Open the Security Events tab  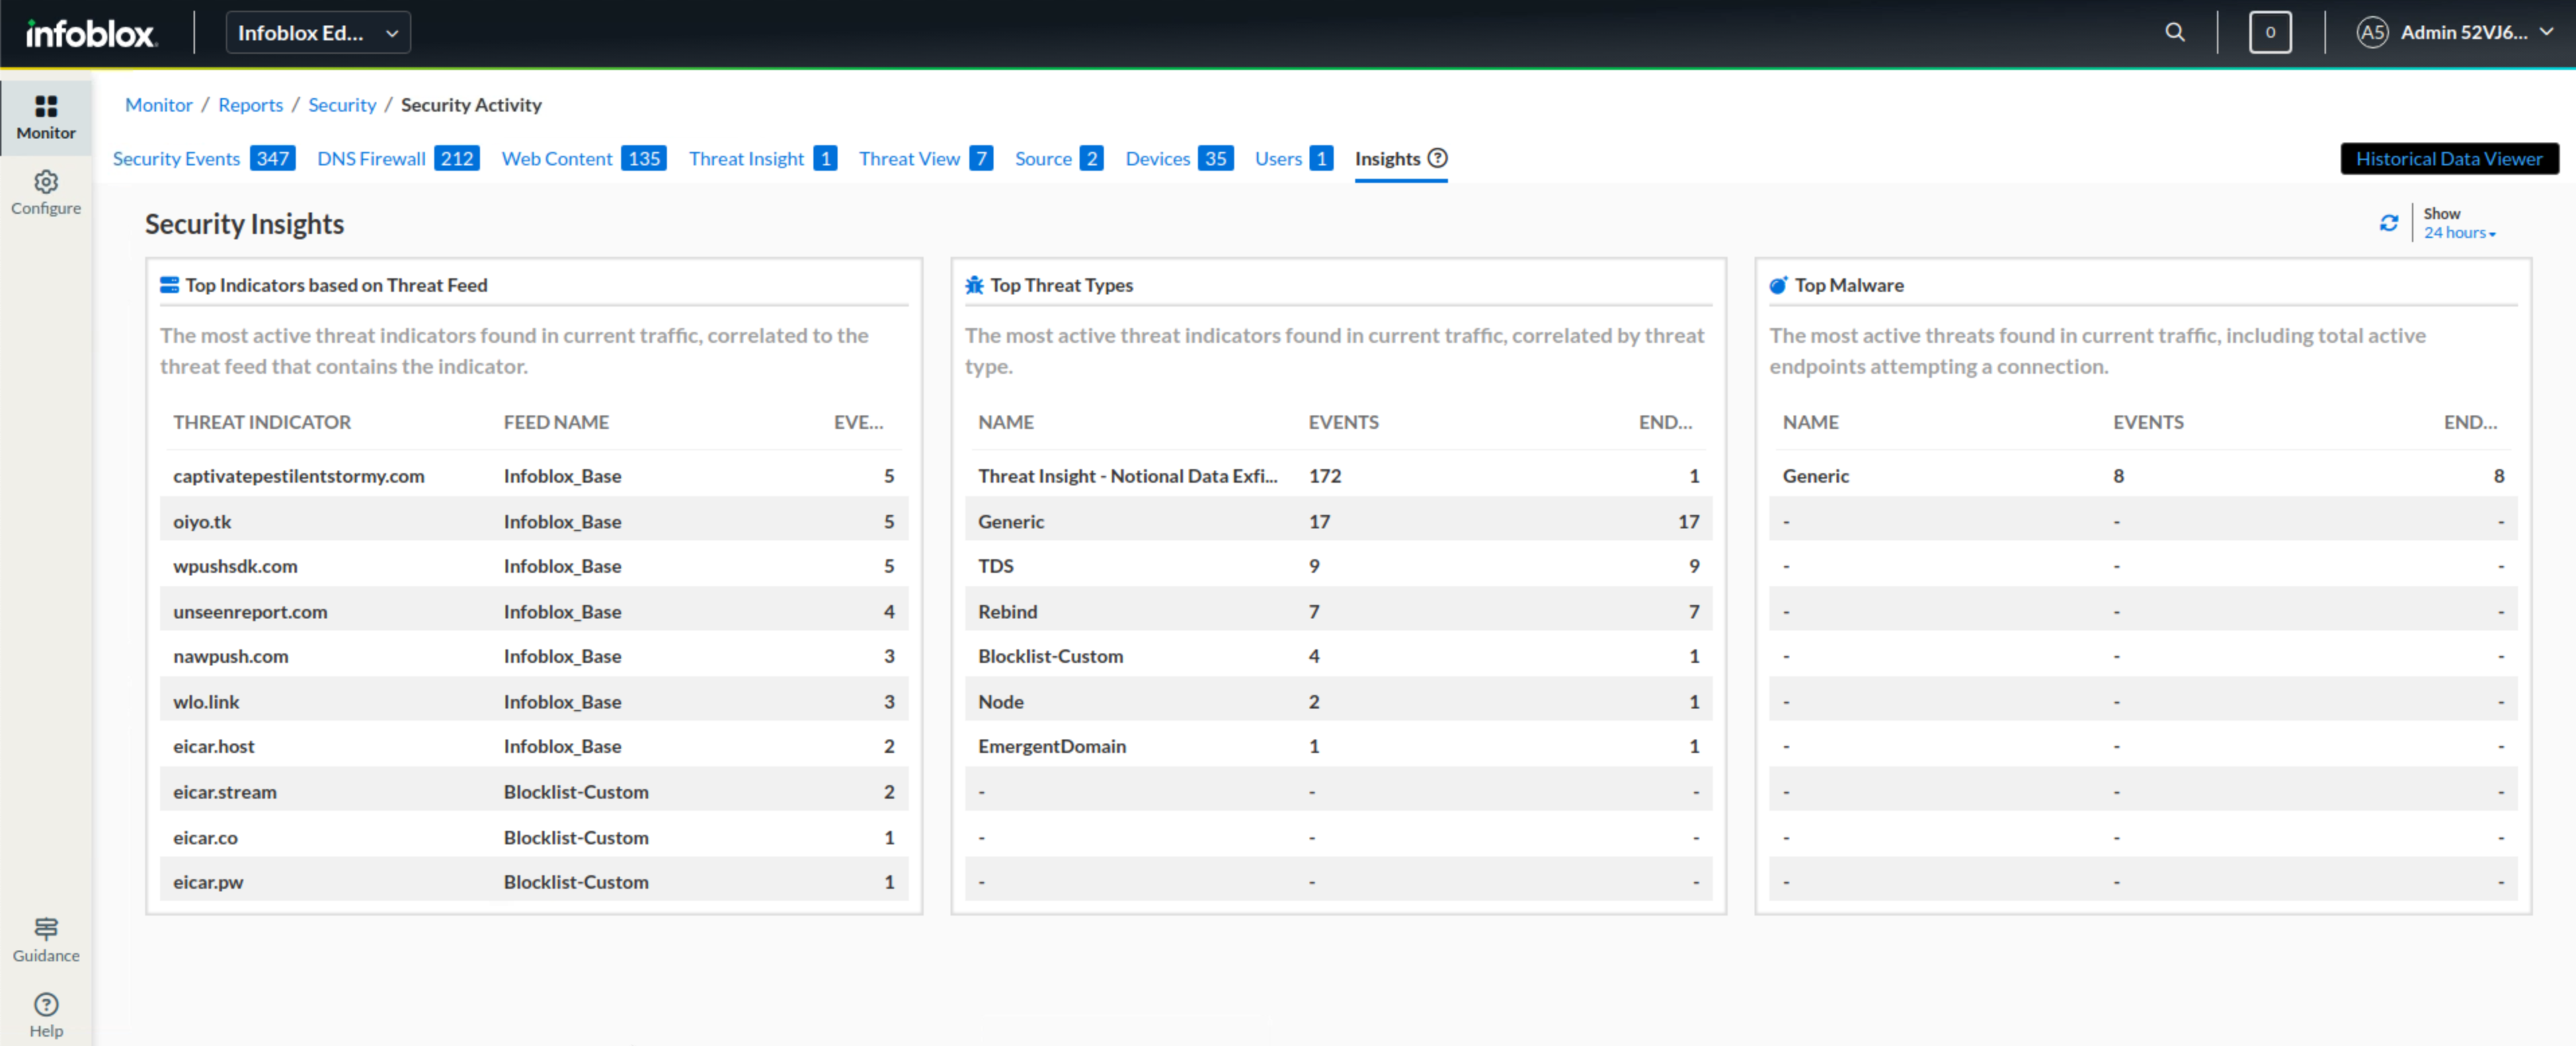click(177, 158)
